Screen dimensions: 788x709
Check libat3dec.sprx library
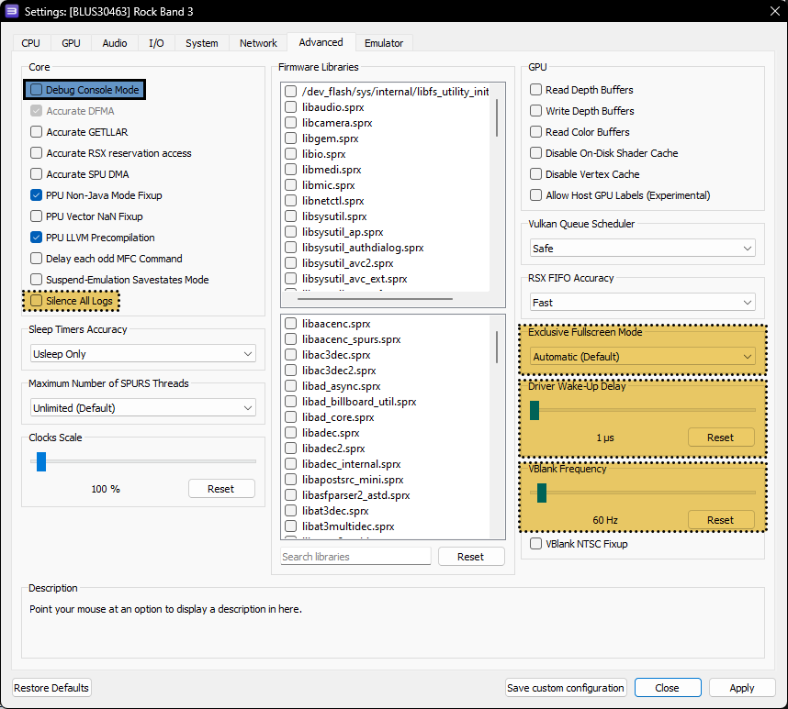290,511
